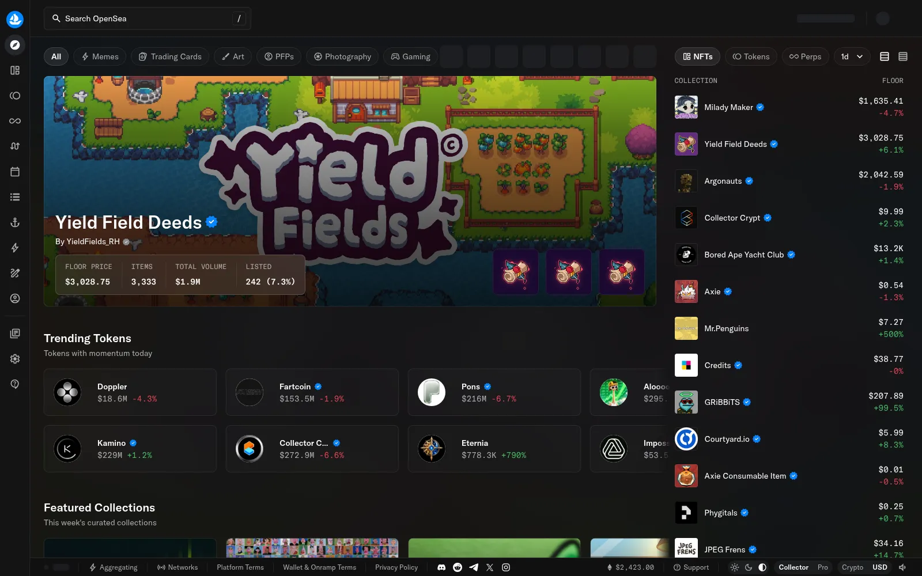Open the calendar drops icon in sidebar
The width and height of the screenshot is (922, 576).
tap(15, 172)
